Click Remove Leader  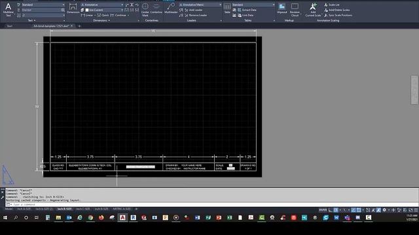pyautogui.click(x=196, y=15)
